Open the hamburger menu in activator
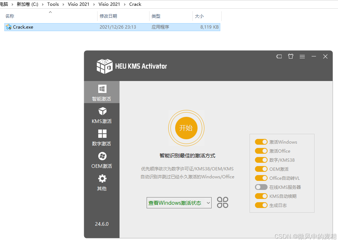This screenshot has width=338, height=242. [x=302, y=56]
